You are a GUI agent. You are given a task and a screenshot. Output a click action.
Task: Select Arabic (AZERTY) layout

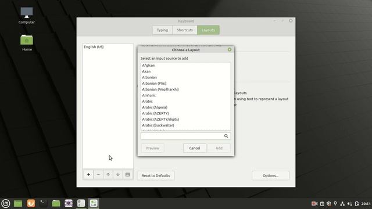(185, 113)
